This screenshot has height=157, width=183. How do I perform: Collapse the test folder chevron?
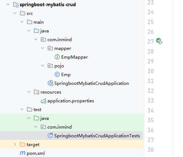click(22, 109)
